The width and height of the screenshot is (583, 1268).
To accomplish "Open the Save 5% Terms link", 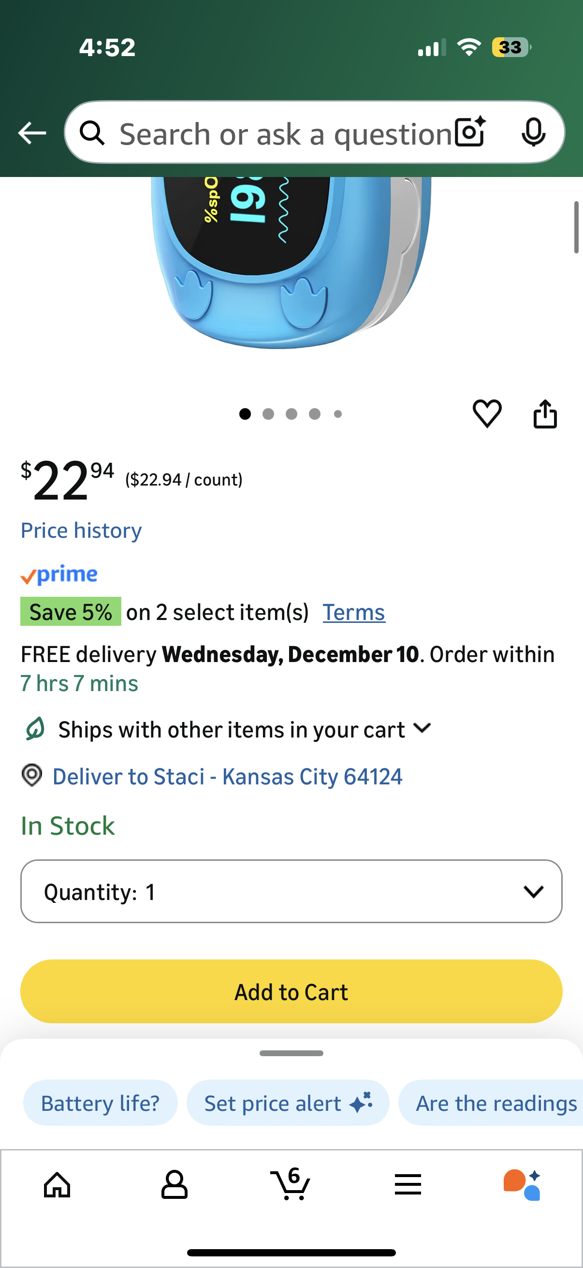I will [x=354, y=612].
